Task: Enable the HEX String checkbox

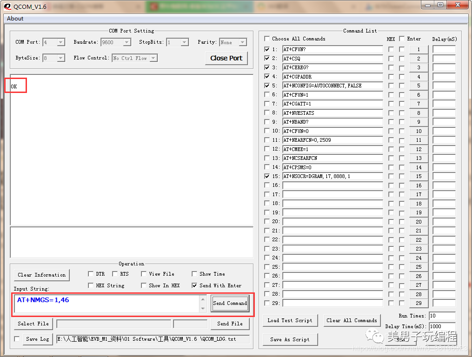Action: [91, 285]
